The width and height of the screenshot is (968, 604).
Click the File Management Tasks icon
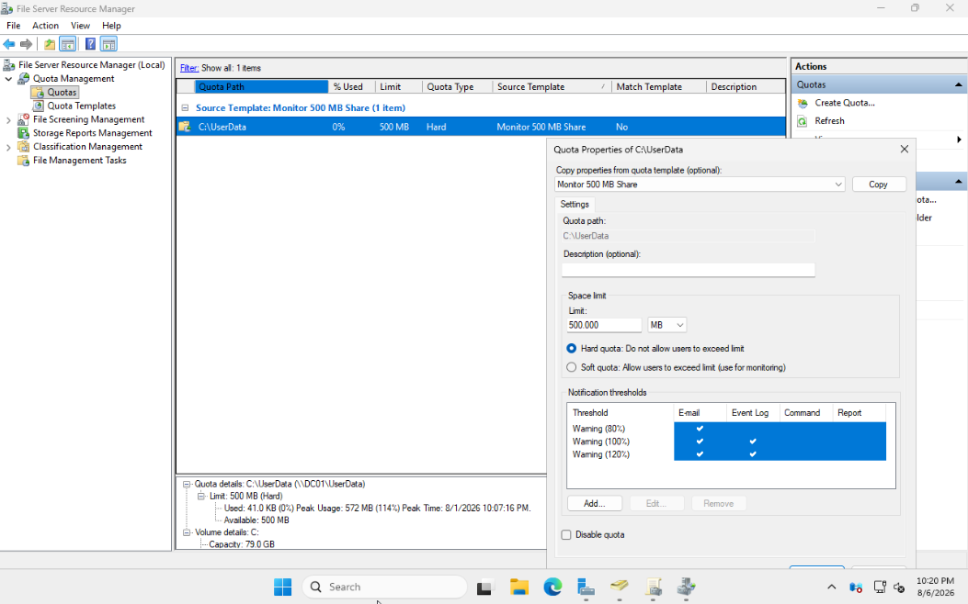click(24, 161)
